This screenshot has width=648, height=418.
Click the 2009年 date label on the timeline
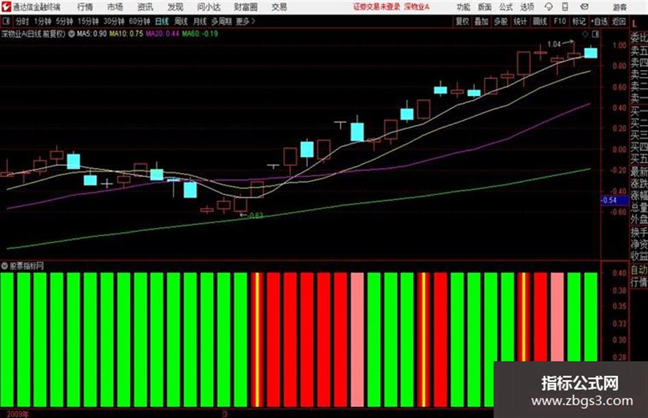[18, 414]
